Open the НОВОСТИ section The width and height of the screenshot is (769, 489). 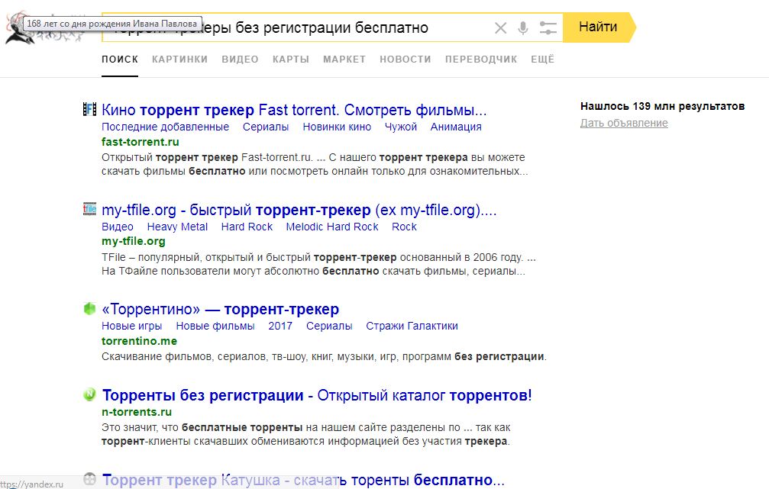pyautogui.click(x=406, y=59)
